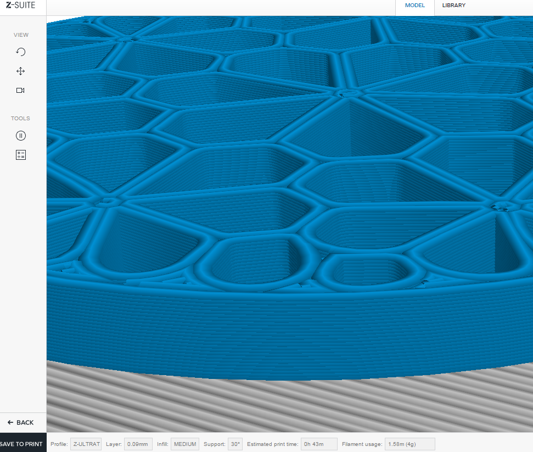Select the rotate view tool
Viewport: 533px width, 452px height.
[x=21, y=52]
